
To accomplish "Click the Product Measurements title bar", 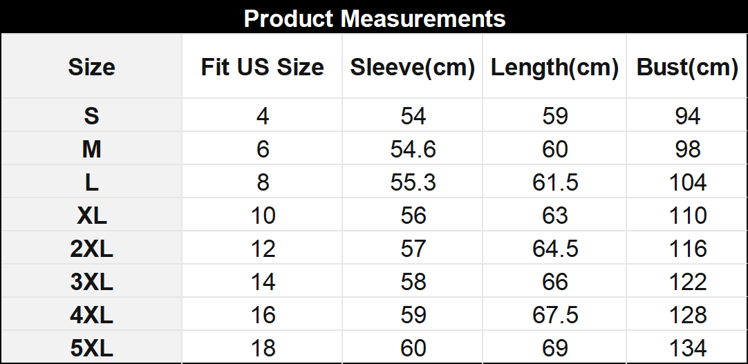I will 374,18.
